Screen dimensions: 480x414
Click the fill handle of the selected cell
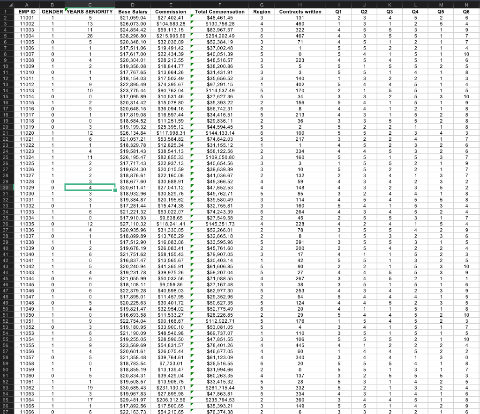coord(115,190)
